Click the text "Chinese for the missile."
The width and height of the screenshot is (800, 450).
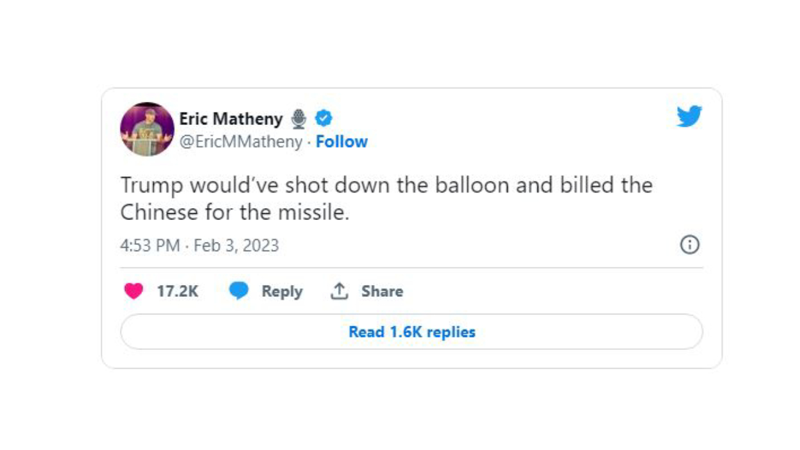tap(234, 212)
